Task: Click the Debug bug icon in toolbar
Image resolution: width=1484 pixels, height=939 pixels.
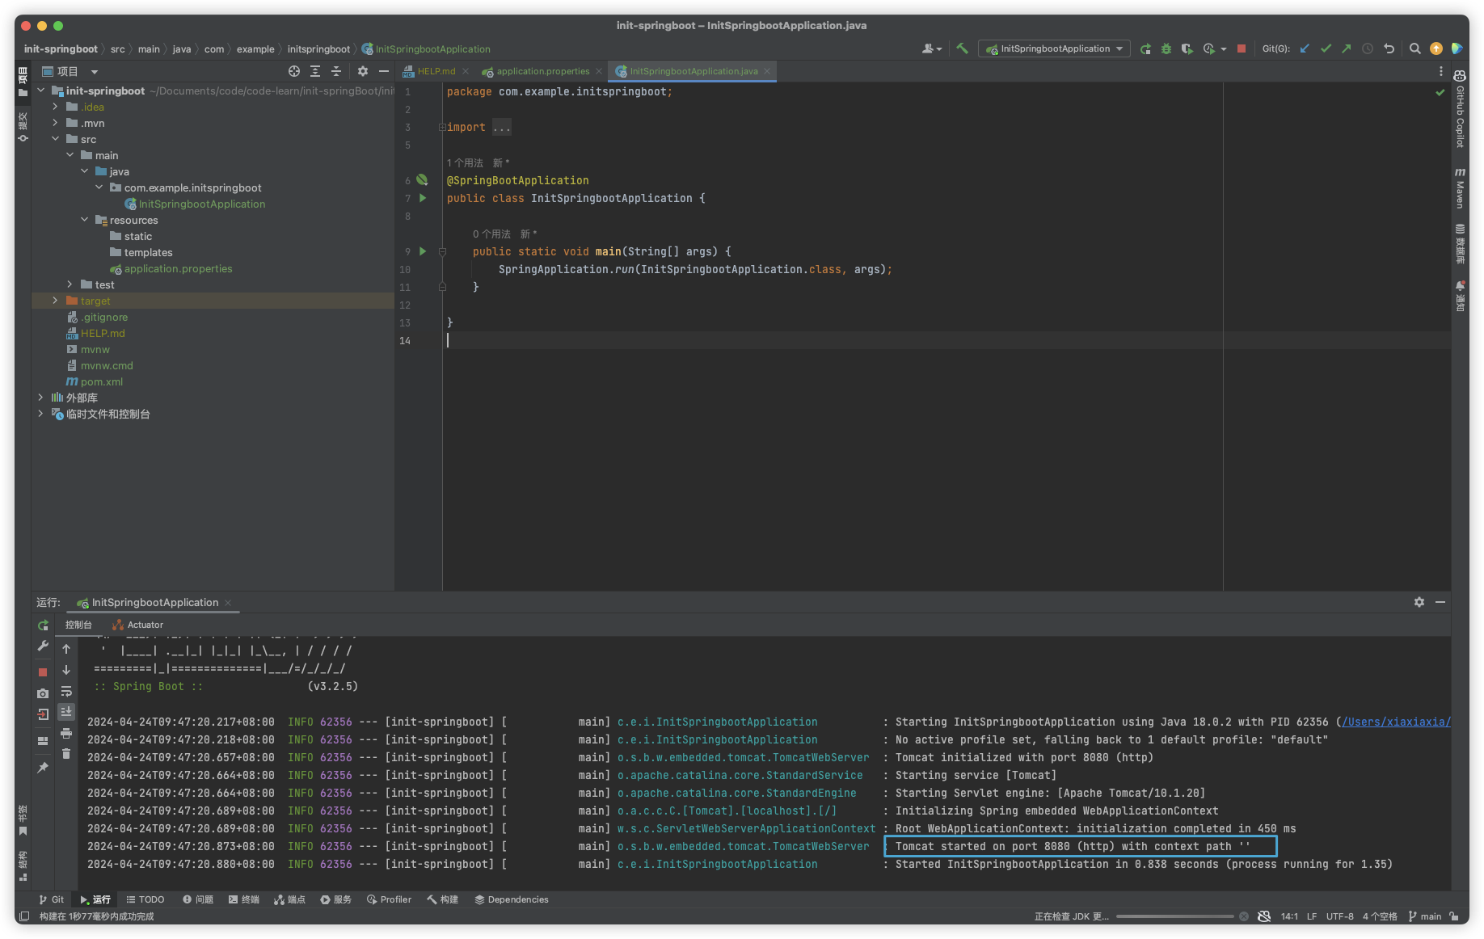Action: coord(1166,48)
